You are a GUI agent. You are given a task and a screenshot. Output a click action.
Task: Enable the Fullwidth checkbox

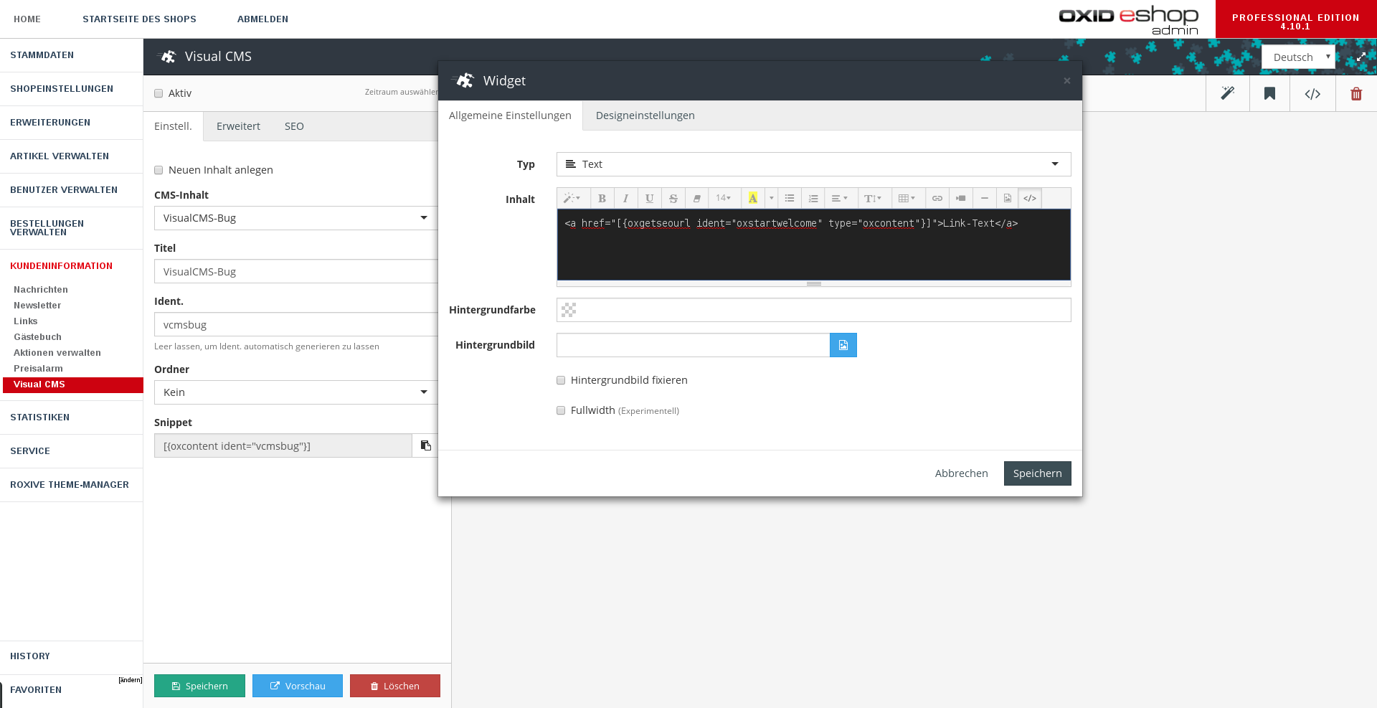point(561,410)
